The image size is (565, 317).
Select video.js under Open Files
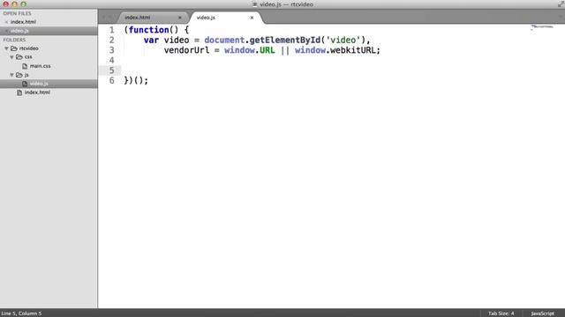tap(19, 31)
